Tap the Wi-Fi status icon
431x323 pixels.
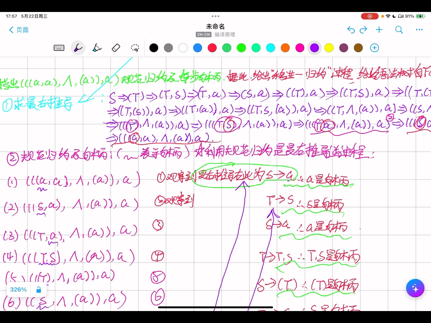tap(388, 16)
